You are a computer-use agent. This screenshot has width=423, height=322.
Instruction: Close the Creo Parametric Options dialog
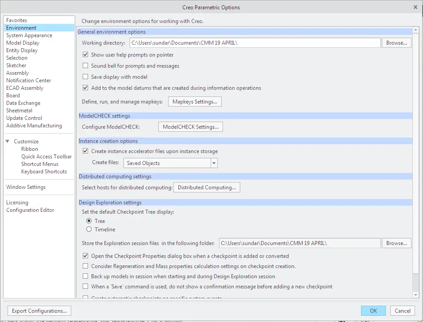[415, 7]
